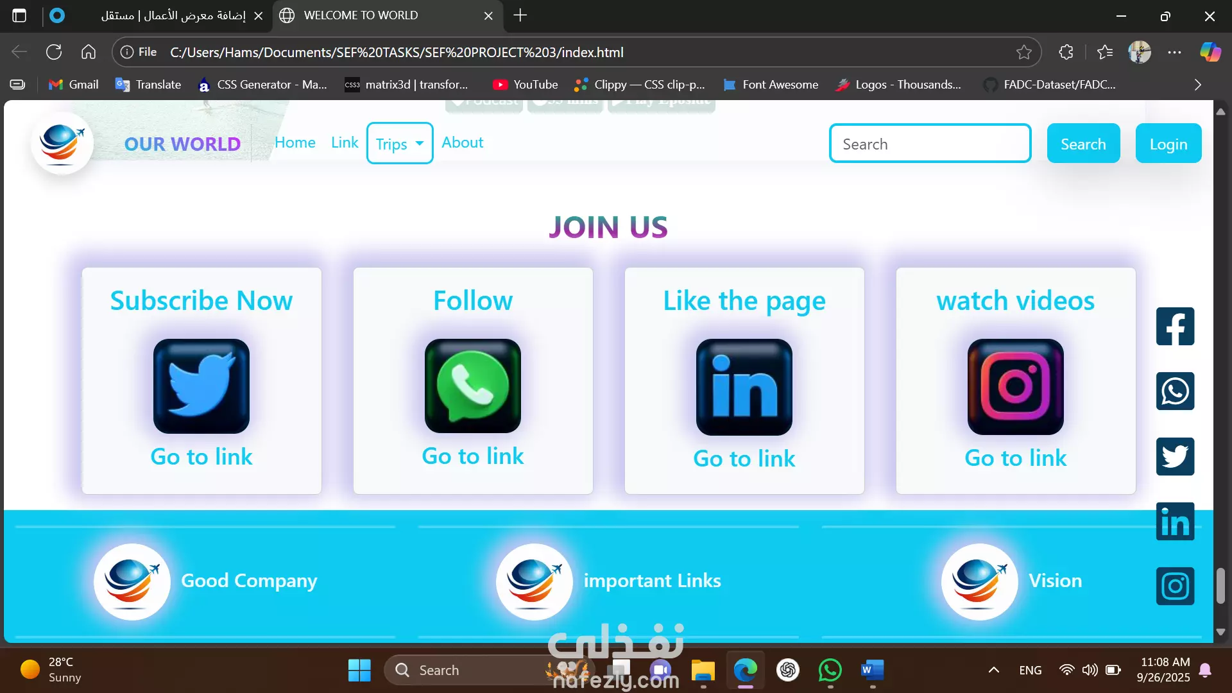This screenshot has height=693, width=1232.
Task: Open the About nav link
Action: [462, 142]
